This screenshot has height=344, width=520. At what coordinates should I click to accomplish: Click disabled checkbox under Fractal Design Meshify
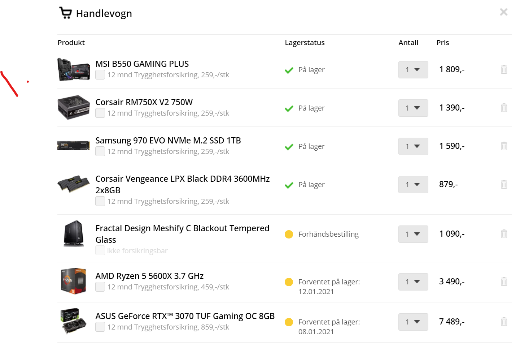point(100,250)
